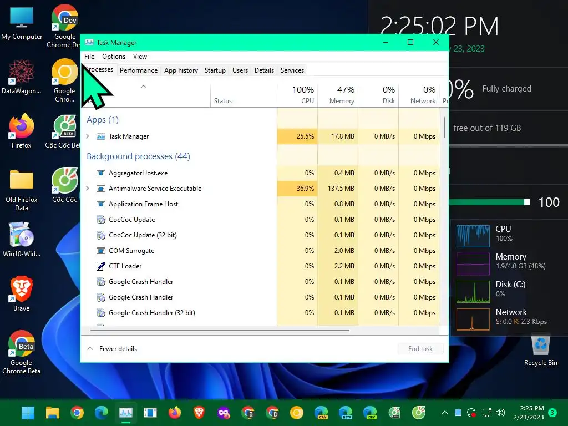The image size is (568, 426).
Task: Open Edge Beta from the taskbar
Action: tap(345, 413)
